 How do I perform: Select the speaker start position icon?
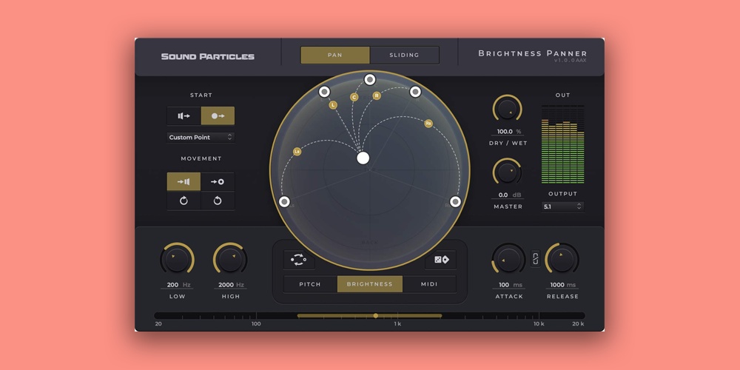pos(184,116)
